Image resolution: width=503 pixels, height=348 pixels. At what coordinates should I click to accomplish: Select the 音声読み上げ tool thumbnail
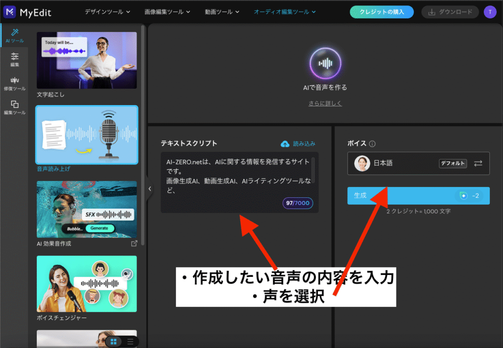tap(86, 135)
